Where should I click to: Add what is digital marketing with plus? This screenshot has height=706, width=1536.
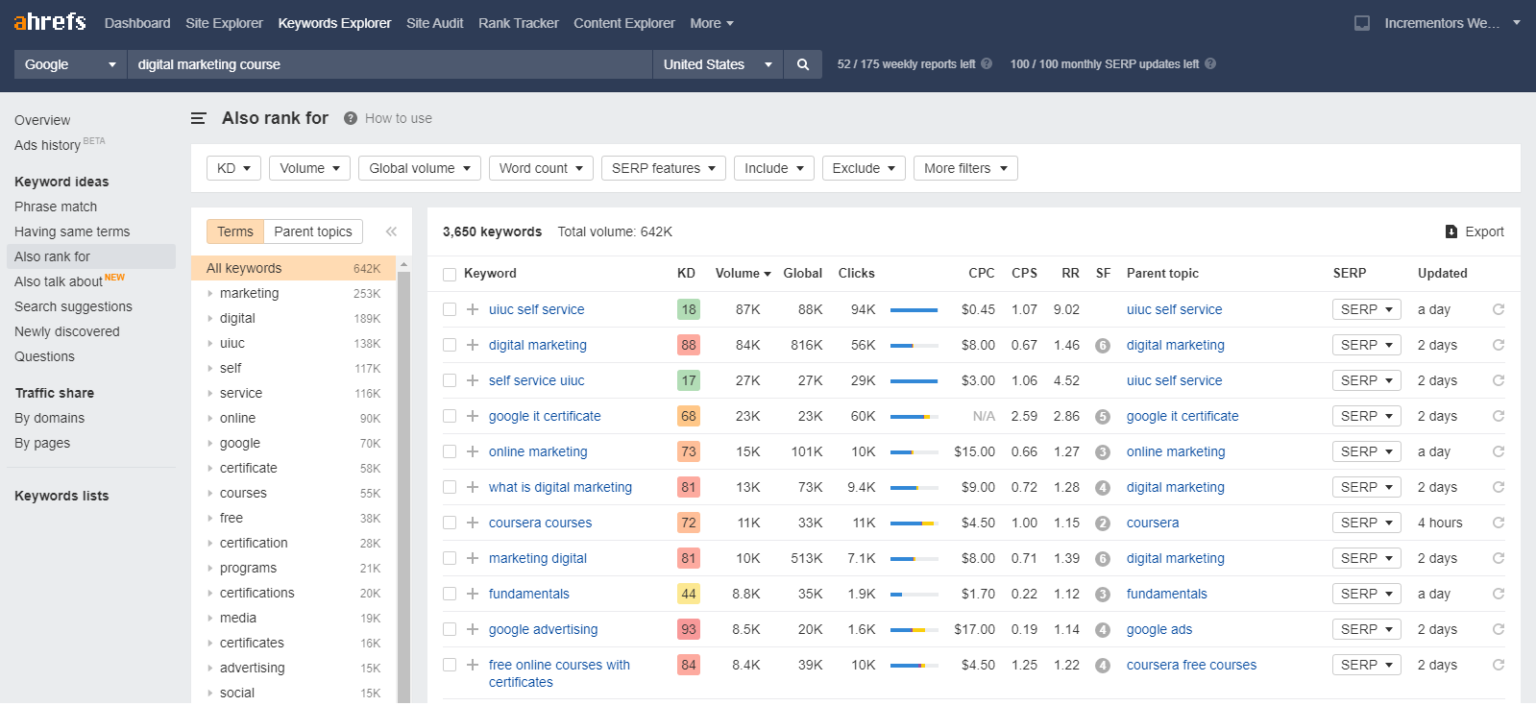[473, 487]
